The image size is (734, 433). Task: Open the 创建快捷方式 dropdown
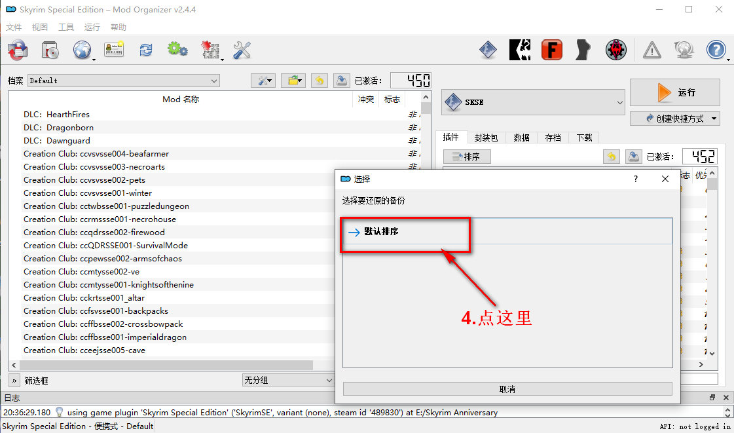(x=674, y=119)
